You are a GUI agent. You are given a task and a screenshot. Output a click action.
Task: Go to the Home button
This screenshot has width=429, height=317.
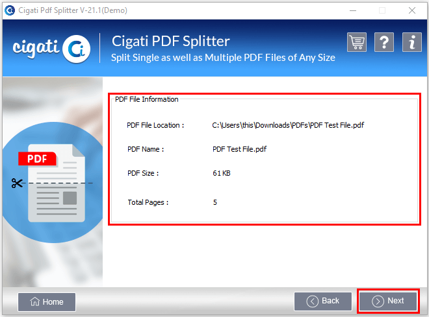point(47,301)
